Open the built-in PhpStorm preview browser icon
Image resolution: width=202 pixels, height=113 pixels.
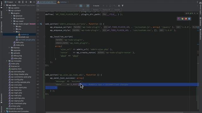[x=179, y=19]
